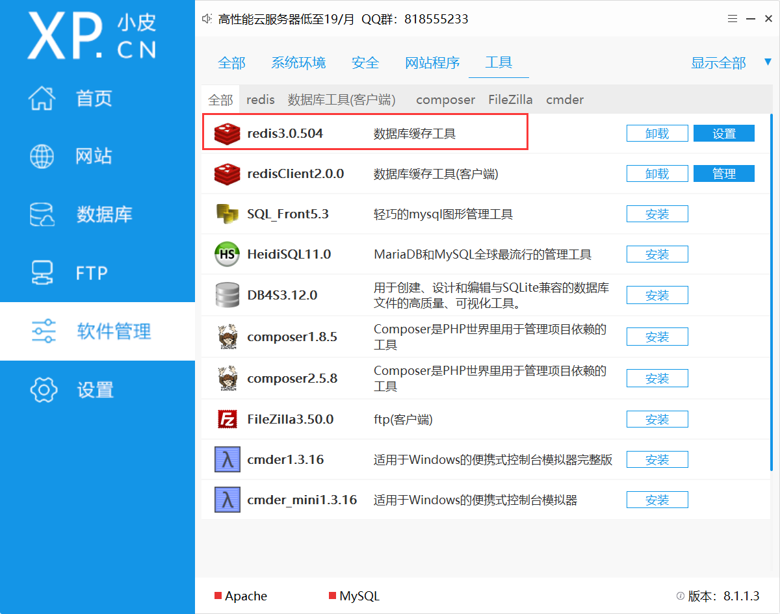Install cmder_mini1.3.16

point(657,500)
